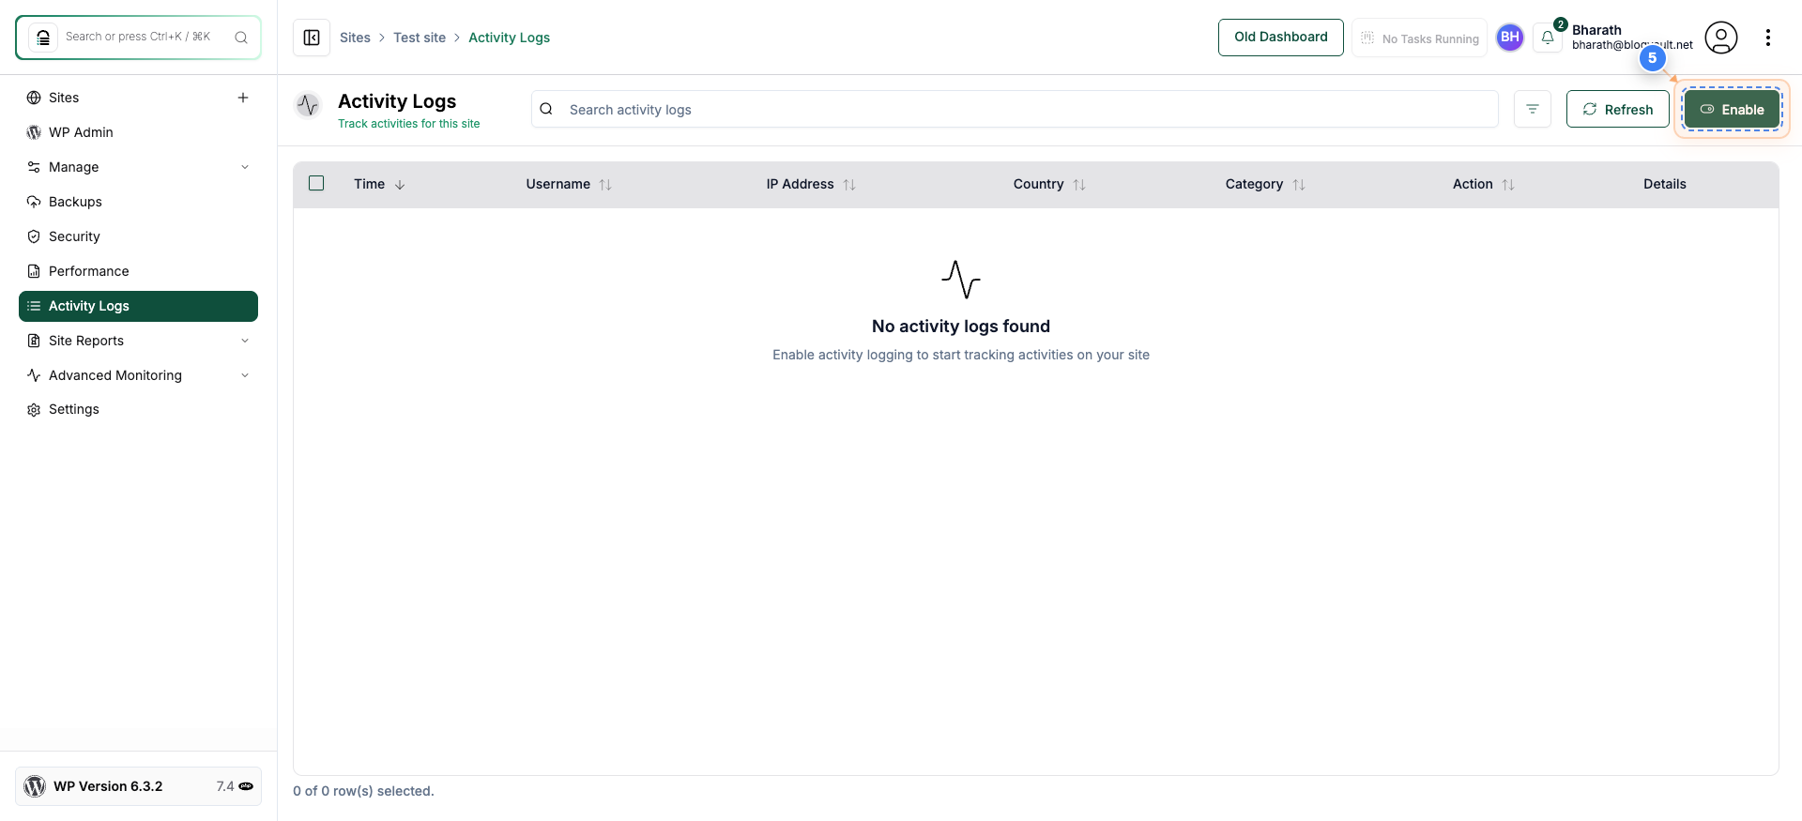
Task: Click the Refresh button
Action: pos(1617,110)
